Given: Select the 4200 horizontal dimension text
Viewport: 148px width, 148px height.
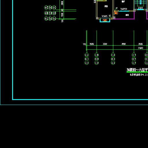Looking at the screenshot, I should click(124, 44).
